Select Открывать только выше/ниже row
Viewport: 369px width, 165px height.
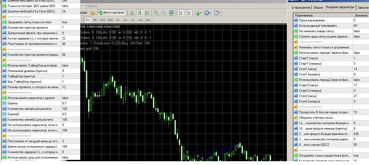tap(331, 156)
